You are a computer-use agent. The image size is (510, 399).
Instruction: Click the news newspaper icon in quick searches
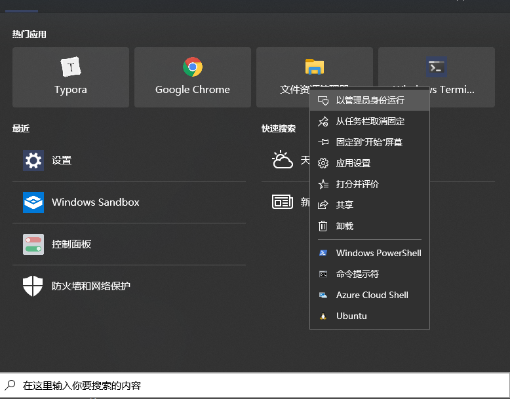pos(283,202)
